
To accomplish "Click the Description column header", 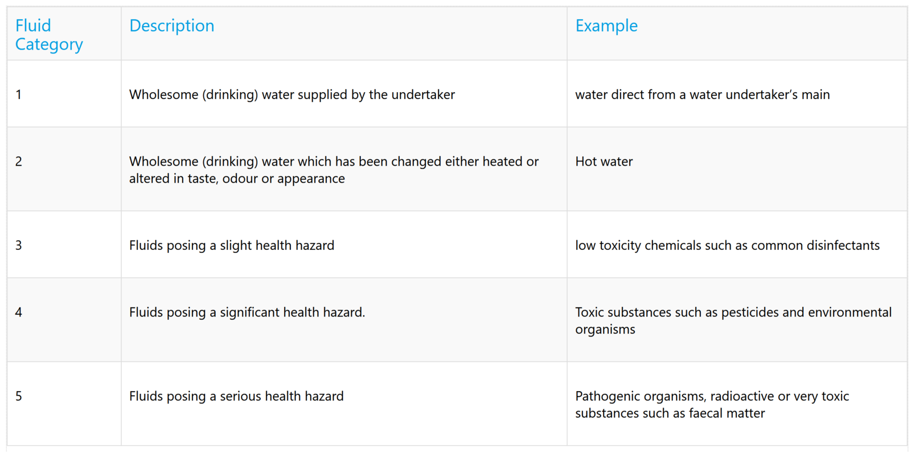I will click(x=171, y=26).
